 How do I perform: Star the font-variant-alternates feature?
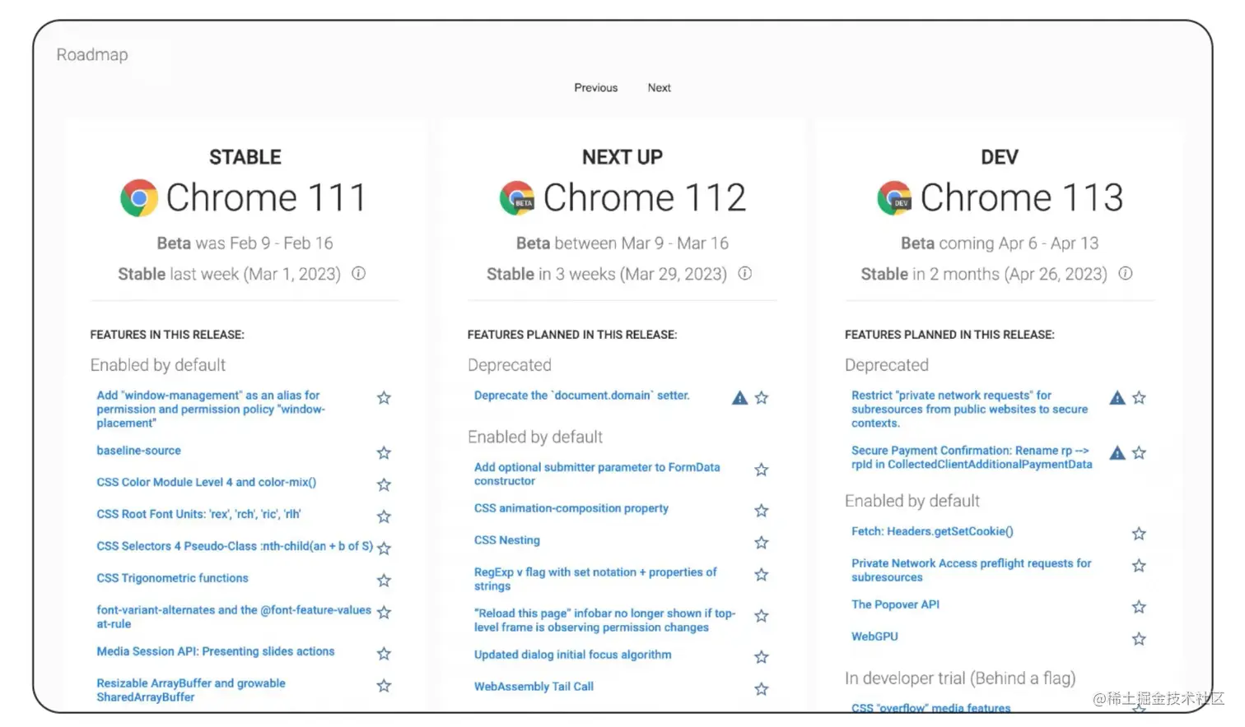coord(384,613)
